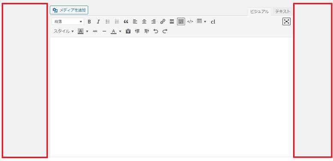Toggle bold formatting
This screenshot has width=333, height=161.
(89, 21)
